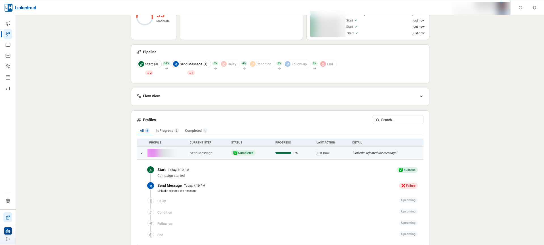Click the Start (3) pipeline step
Image resolution: width=544 pixels, height=245 pixels.
pyautogui.click(x=149, y=64)
